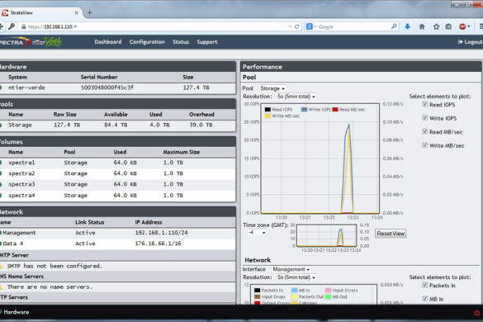Click the browser address bar

click(x=157, y=26)
